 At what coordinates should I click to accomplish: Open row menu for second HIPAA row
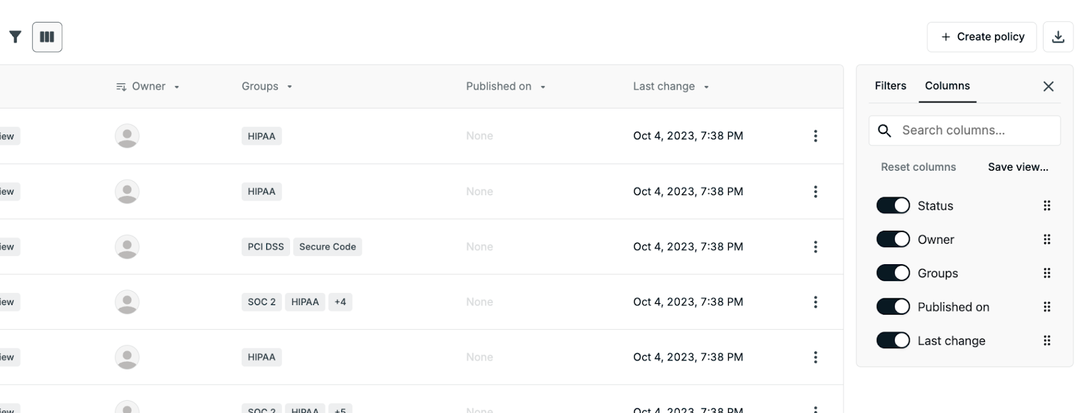(815, 192)
